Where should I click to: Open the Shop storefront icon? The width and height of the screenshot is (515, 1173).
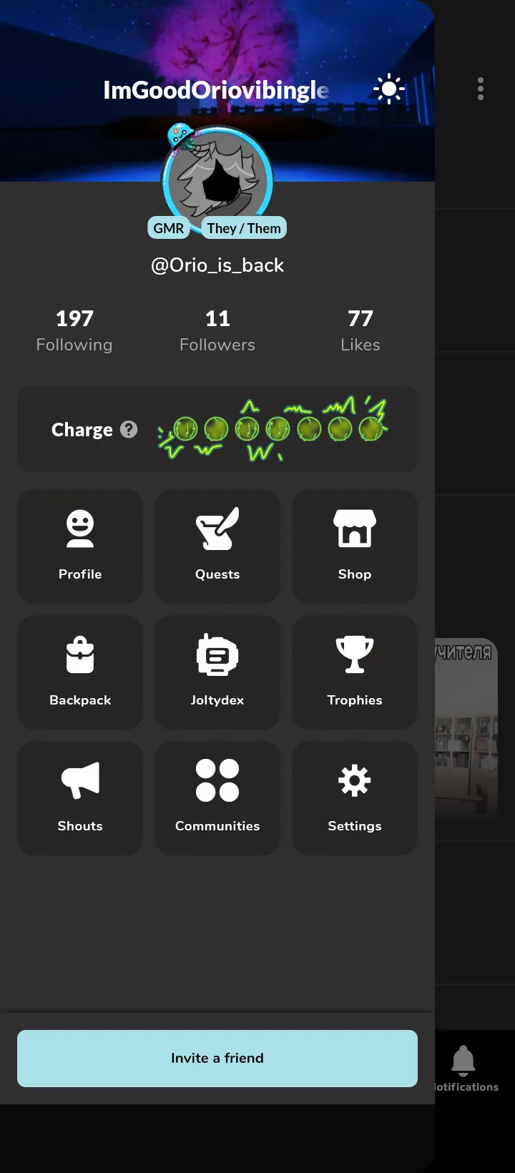[355, 546]
